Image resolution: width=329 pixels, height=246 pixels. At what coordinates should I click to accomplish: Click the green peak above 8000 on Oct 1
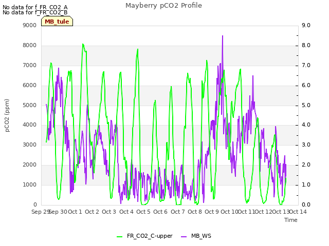83,44
